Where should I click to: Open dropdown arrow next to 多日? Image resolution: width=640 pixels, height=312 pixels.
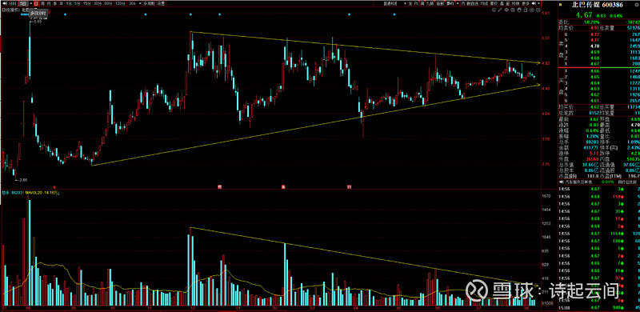point(31,4)
